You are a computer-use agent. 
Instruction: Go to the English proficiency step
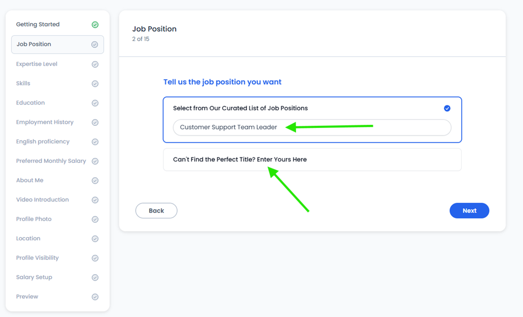point(43,141)
